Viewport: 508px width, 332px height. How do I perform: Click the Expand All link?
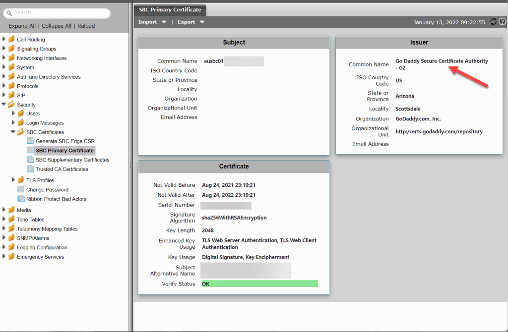[22, 26]
